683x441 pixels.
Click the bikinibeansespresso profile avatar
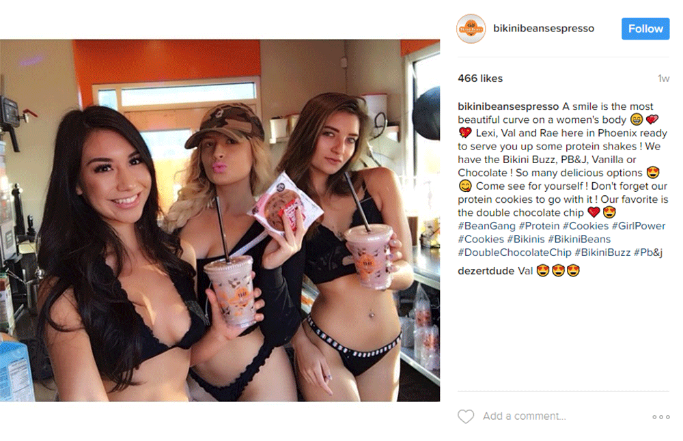pyautogui.click(x=471, y=29)
